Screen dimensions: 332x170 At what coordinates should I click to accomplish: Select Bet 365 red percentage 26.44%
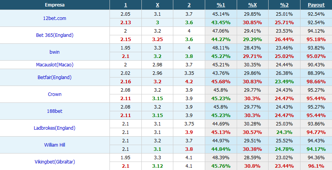[x=284, y=40]
